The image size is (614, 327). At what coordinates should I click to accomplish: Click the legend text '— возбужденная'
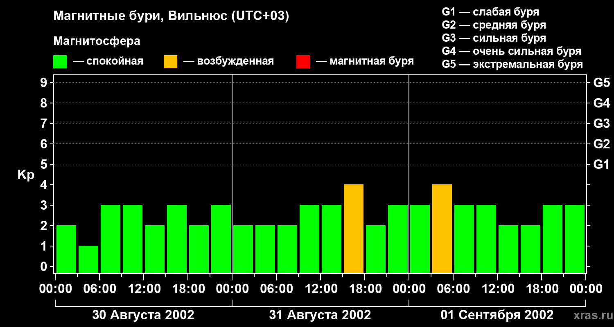click(229, 61)
